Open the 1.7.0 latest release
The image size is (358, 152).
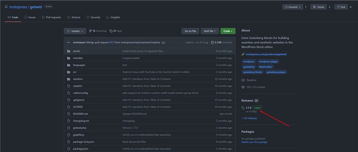tap(249, 108)
